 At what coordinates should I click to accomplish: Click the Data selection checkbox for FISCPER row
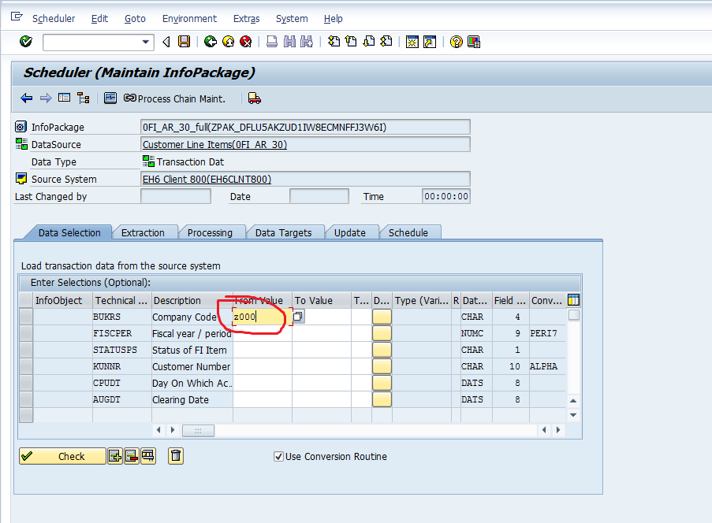tap(382, 333)
